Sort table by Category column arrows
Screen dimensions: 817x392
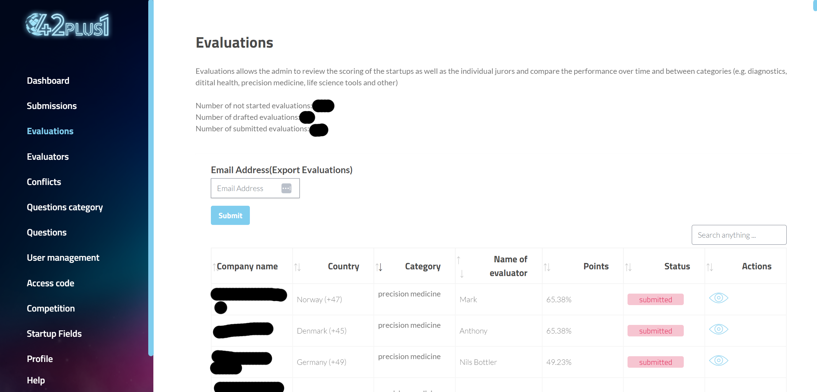(x=379, y=267)
